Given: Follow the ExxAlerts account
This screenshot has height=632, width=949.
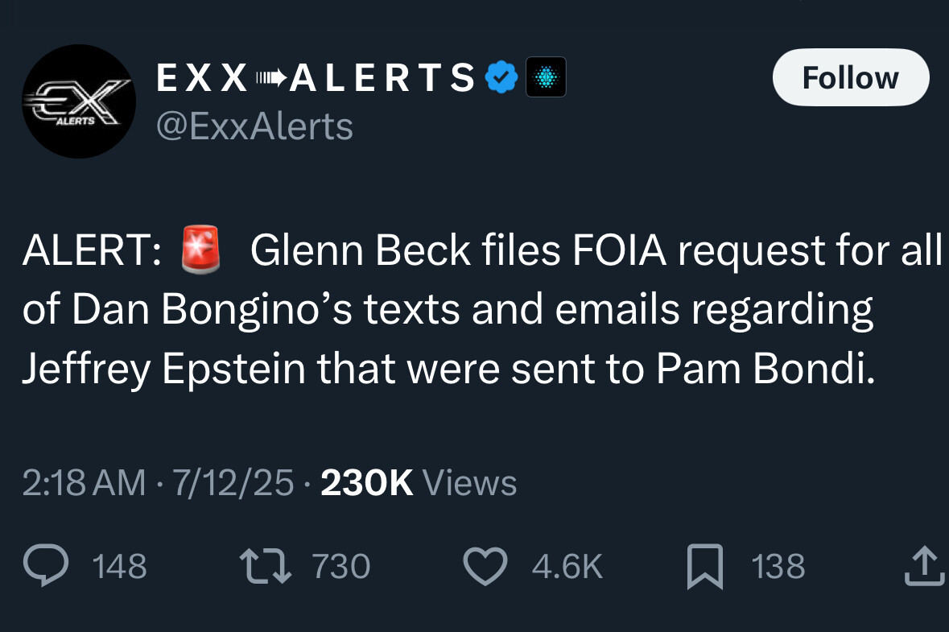Looking at the screenshot, I should pyautogui.click(x=850, y=78).
